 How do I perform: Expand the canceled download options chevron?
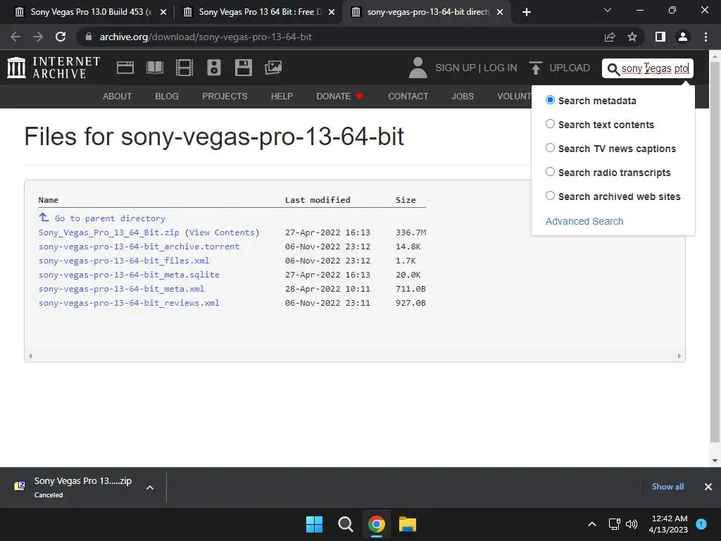(x=150, y=487)
